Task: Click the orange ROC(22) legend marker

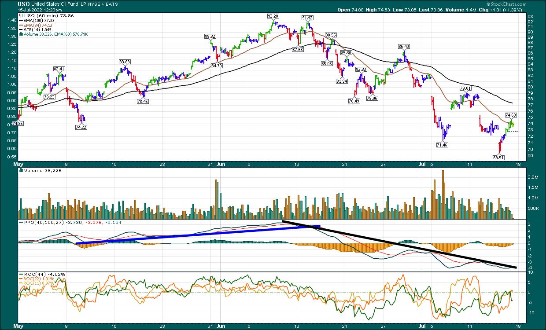Action: (x=21, y=279)
